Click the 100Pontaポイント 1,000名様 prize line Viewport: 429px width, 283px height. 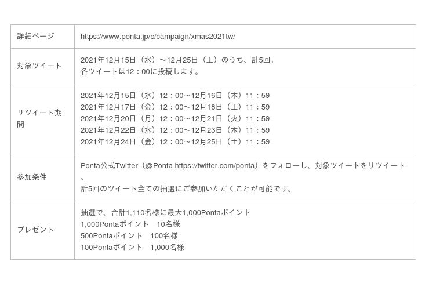point(132,248)
